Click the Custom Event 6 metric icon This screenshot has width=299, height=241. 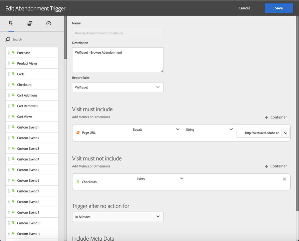pyautogui.click(x=13, y=180)
